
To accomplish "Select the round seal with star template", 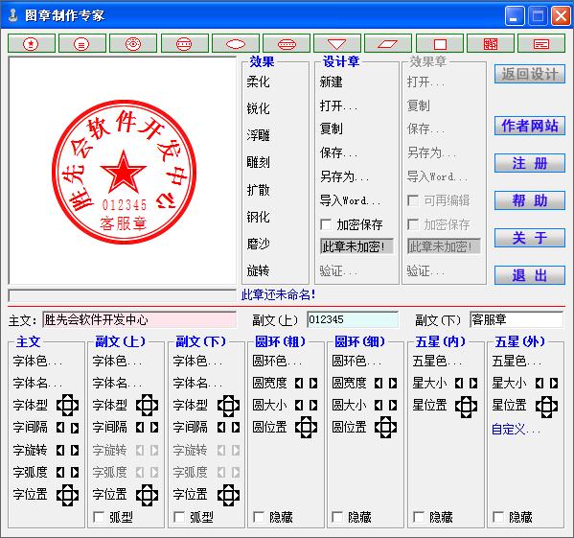I will 31,44.
